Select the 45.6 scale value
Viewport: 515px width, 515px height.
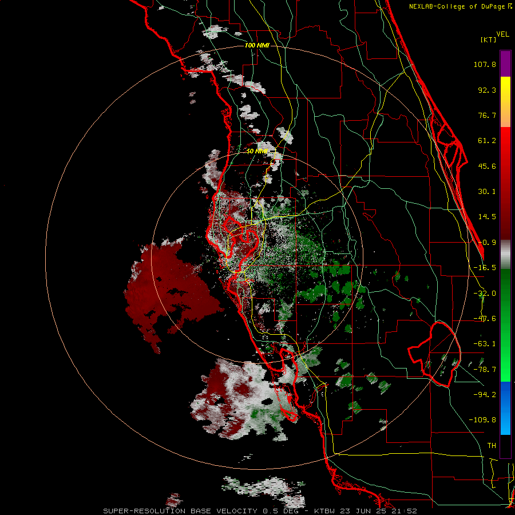pos(487,166)
